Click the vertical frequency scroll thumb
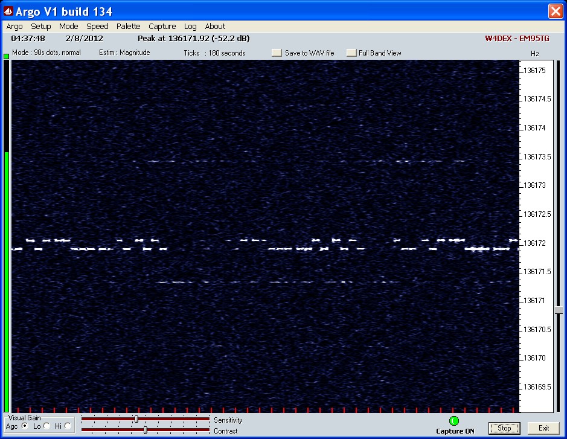The width and height of the screenshot is (567, 439). [x=559, y=310]
